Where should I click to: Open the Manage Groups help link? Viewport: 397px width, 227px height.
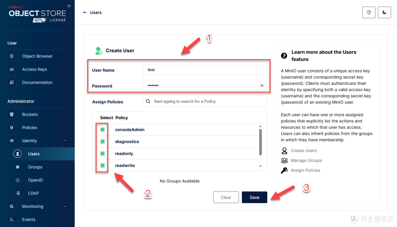click(x=306, y=161)
